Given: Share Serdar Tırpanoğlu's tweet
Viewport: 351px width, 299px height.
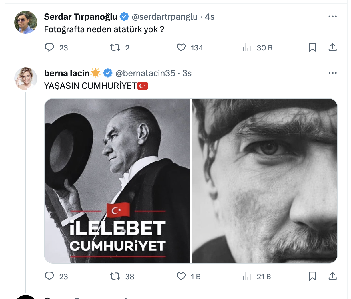Looking at the screenshot, I should click(x=332, y=48).
